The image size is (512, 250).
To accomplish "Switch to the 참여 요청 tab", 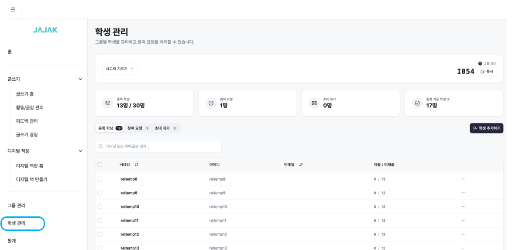I will coord(138,128).
